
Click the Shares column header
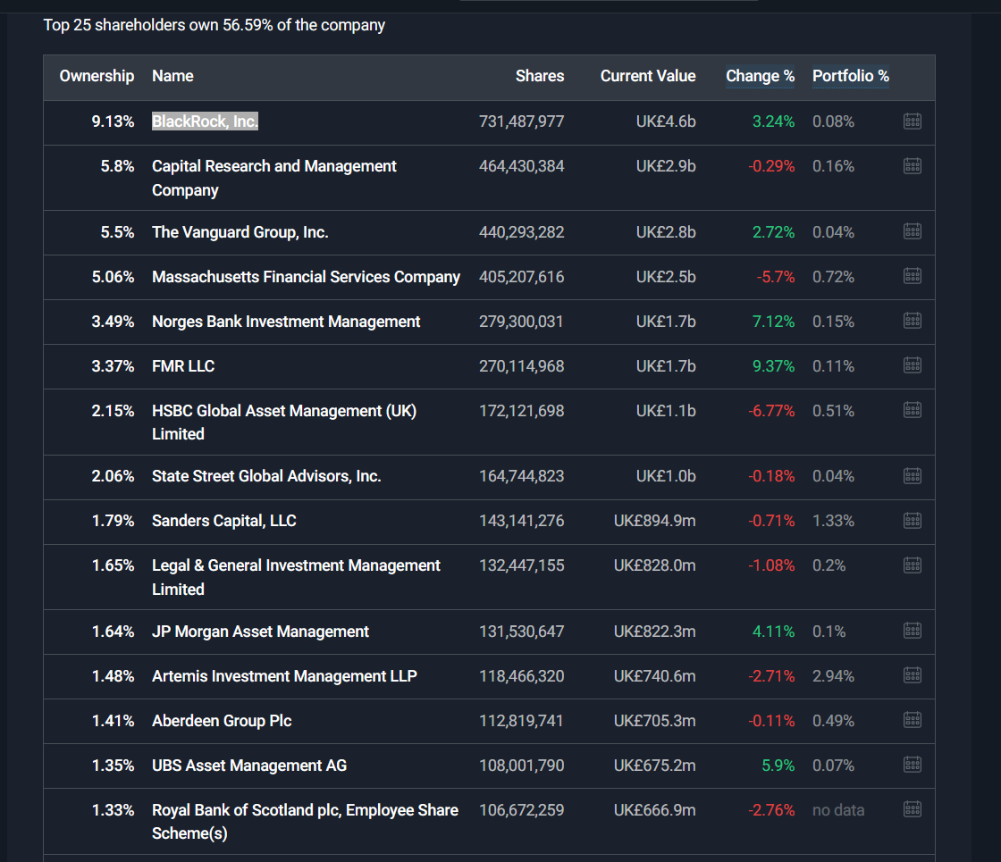point(540,77)
